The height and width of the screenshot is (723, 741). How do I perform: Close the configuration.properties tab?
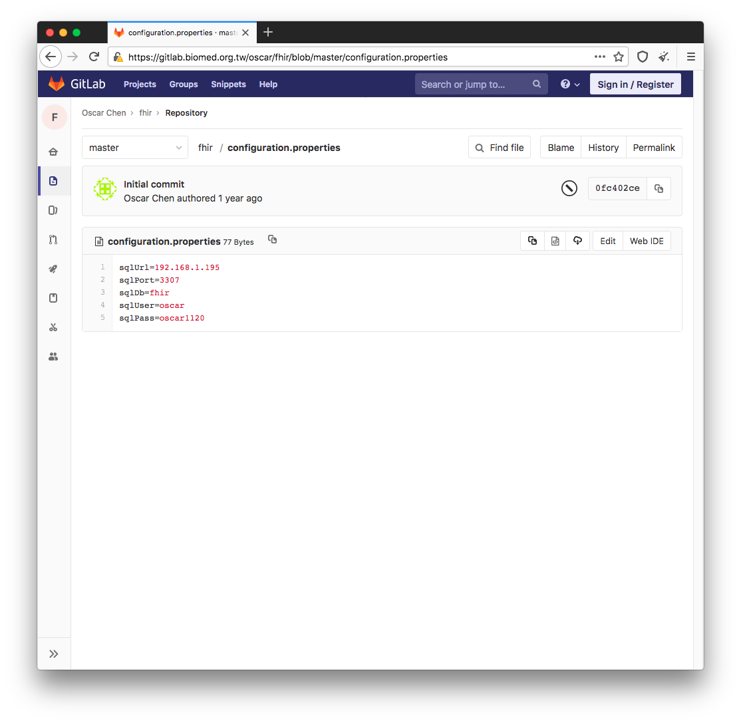(245, 33)
